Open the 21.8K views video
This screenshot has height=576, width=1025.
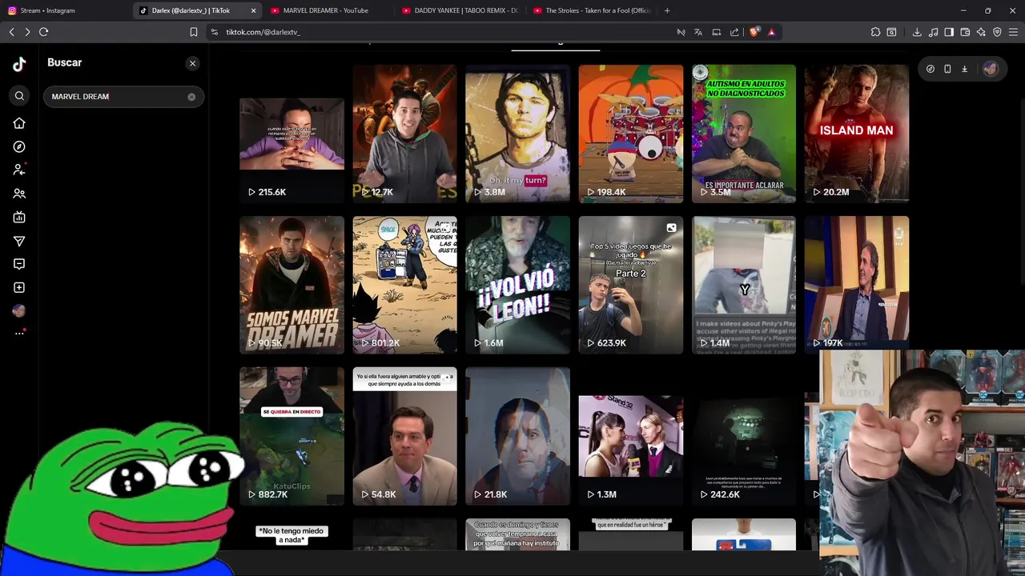(x=517, y=436)
